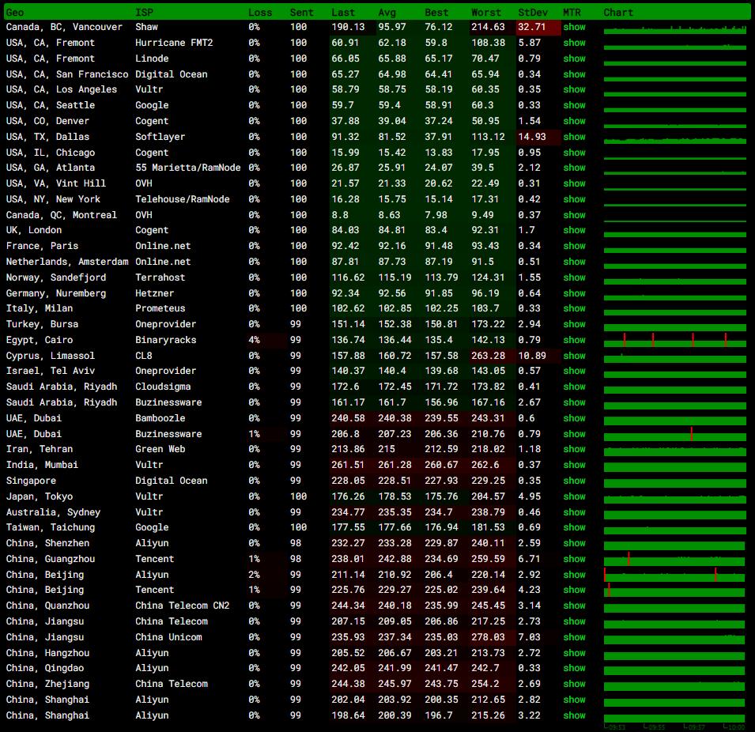Open 'show' for Sandefjord Terrahost
This screenshot has width=755, height=732.
(575, 278)
